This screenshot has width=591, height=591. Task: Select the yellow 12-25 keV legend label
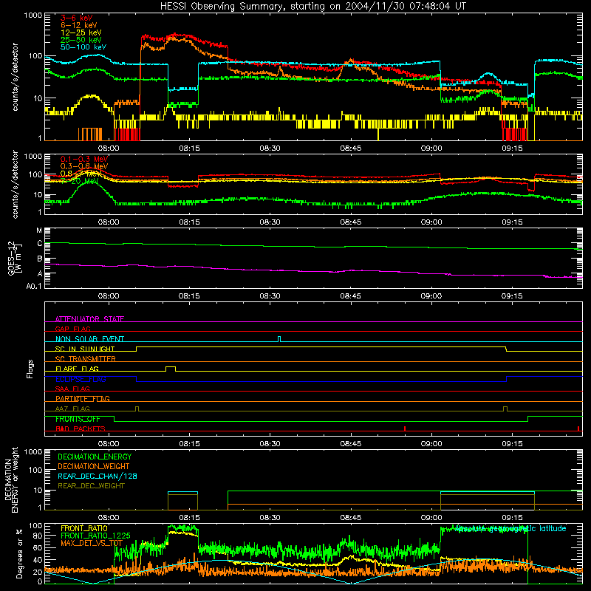81,33
